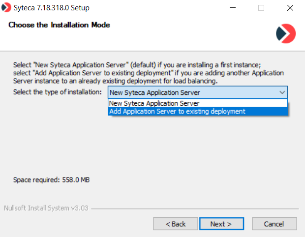Click the "Space required: 558.0 MB" text
Viewport: 305px width, 237px height.
pos(51,180)
